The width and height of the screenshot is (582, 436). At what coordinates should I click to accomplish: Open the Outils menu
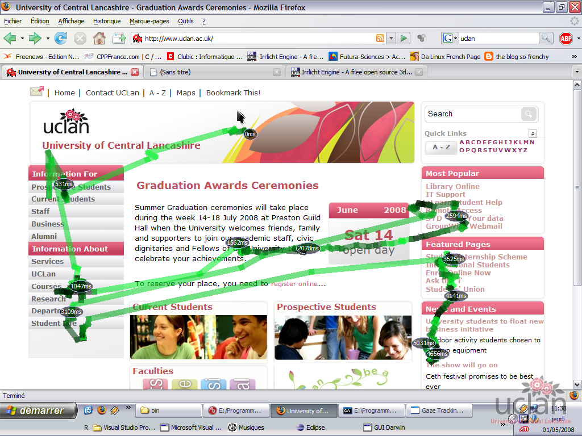[x=186, y=21]
